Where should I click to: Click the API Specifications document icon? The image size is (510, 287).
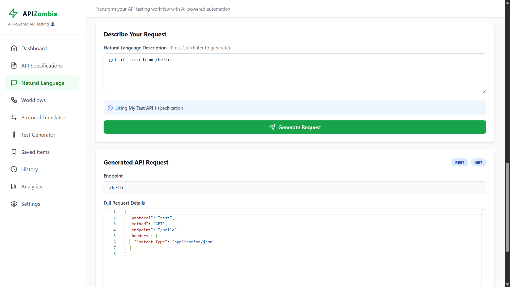click(x=14, y=66)
